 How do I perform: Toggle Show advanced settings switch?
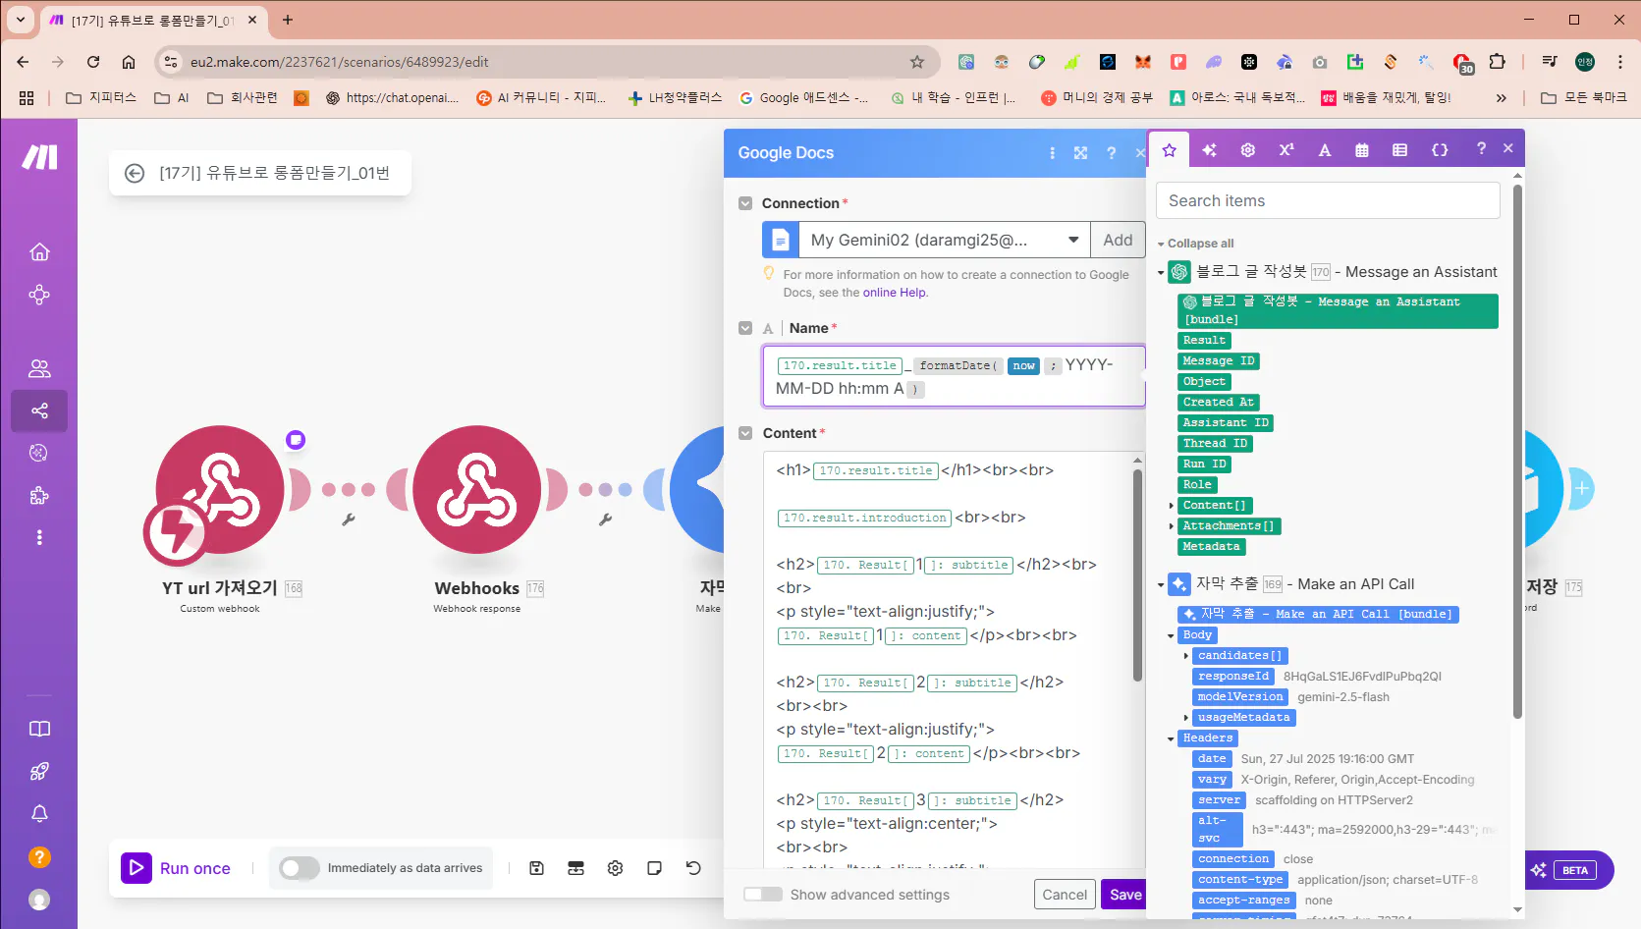pyautogui.click(x=763, y=895)
